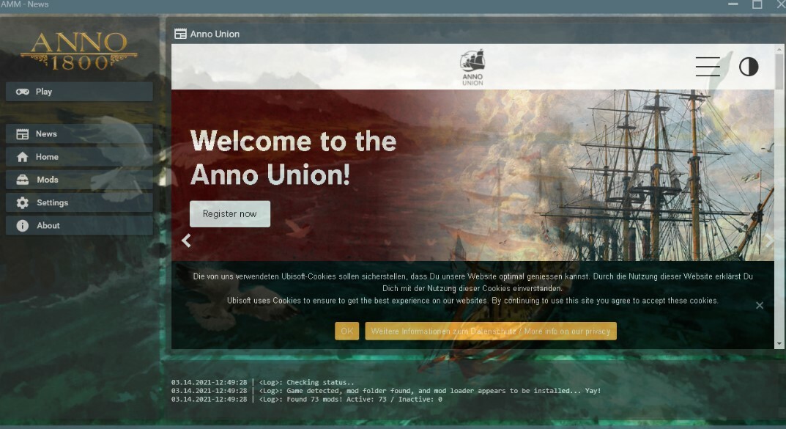This screenshot has width=786, height=429.
Task: Open the hamburger menu on Anno Union page
Action: click(708, 67)
